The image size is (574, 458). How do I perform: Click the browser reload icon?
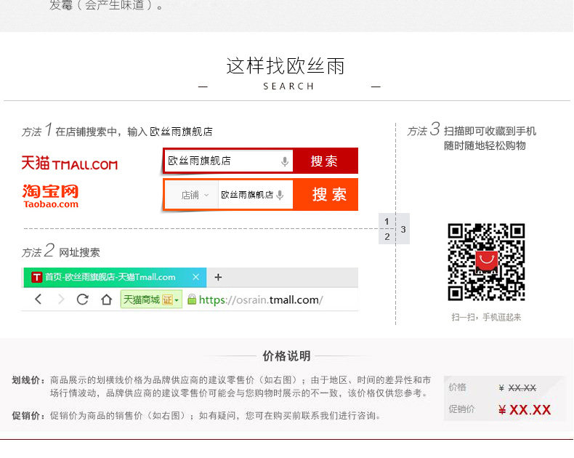pyautogui.click(x=83, y=300)
